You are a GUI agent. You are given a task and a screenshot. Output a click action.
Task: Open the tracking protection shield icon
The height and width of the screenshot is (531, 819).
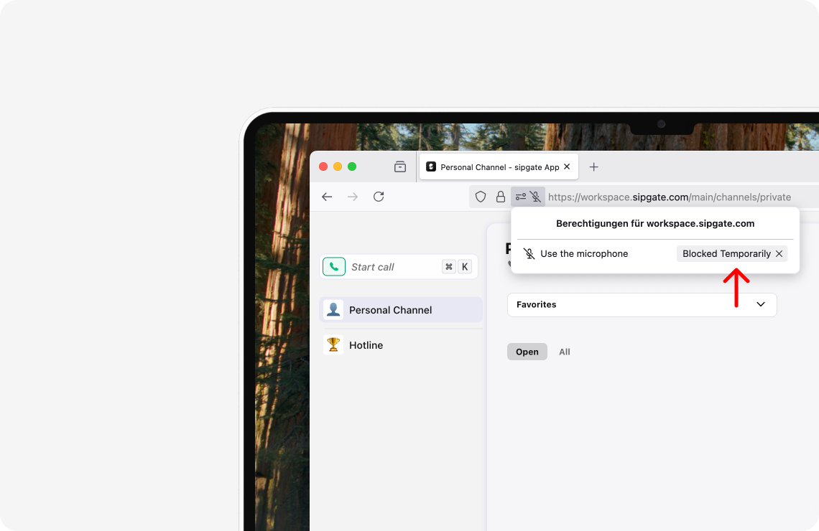point(481,197)
